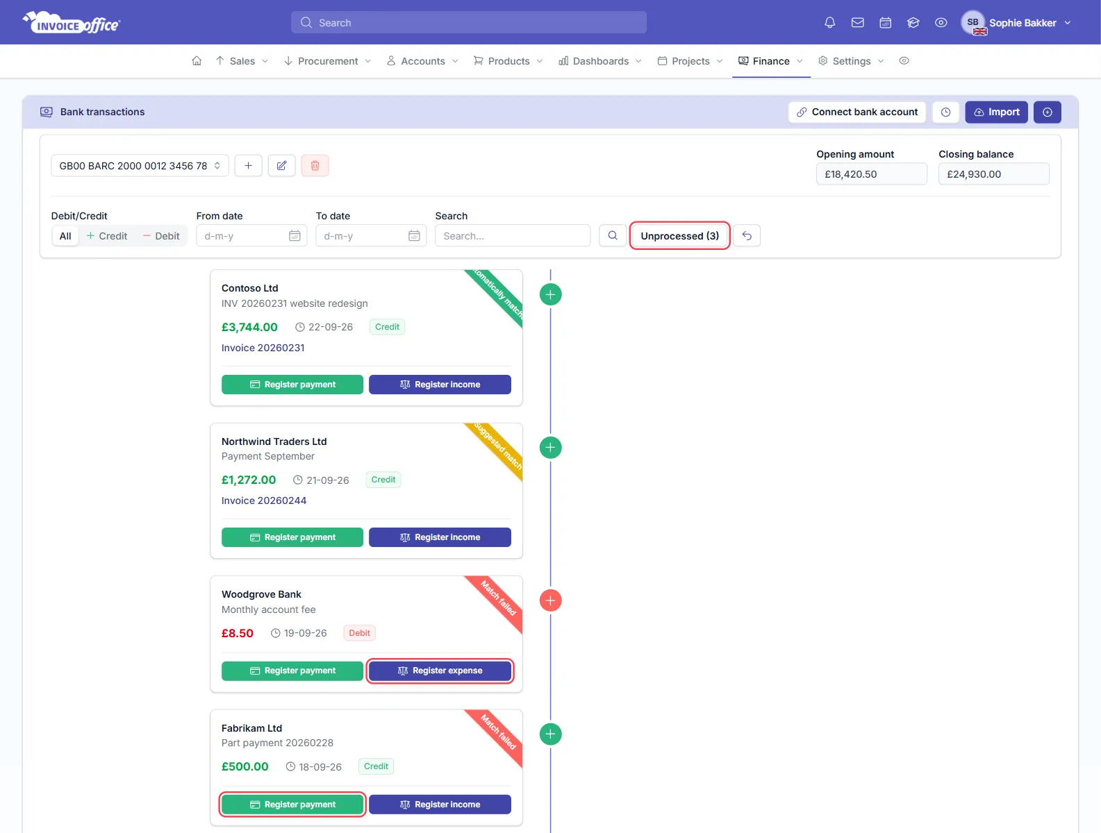Expand the Sales menu

point(242,61)
